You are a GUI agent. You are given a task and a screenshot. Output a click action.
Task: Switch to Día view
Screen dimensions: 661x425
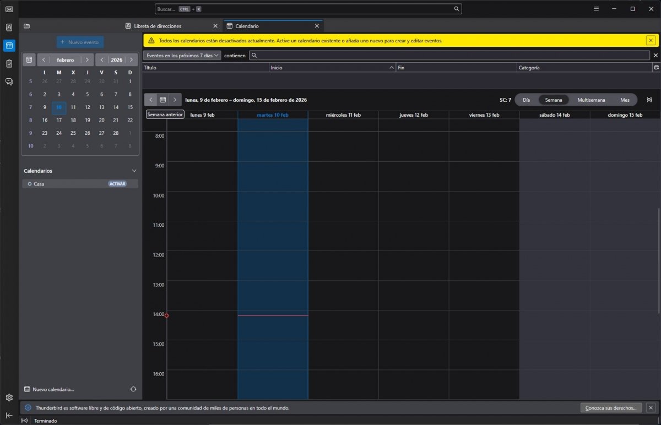point(526,100)
